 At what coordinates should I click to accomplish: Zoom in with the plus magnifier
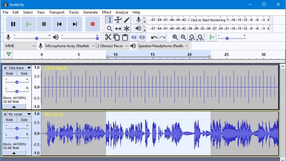175,37
